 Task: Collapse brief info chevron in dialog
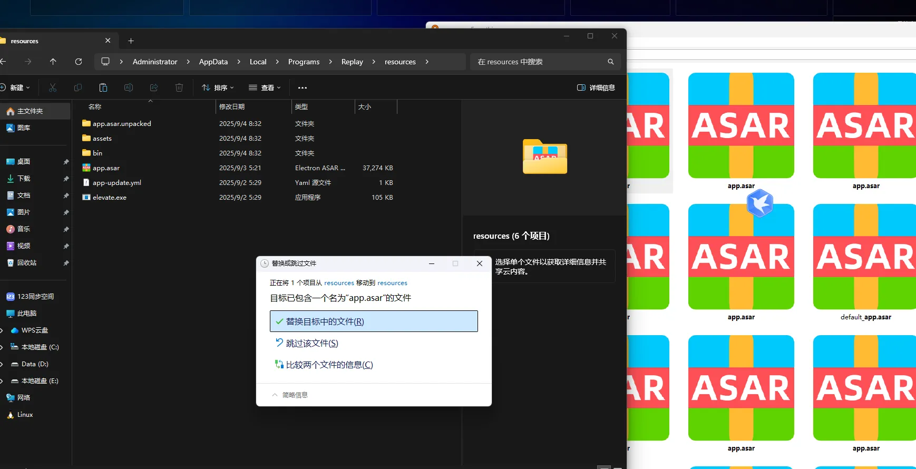pos(275,395)
